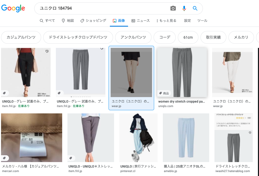Viewport: 259px width, 176px height.
Task: Click product tag icon on second fril image
Action: (x=59, y=93)
